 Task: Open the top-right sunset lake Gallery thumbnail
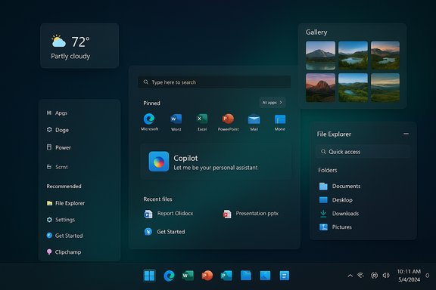(385, 55)
